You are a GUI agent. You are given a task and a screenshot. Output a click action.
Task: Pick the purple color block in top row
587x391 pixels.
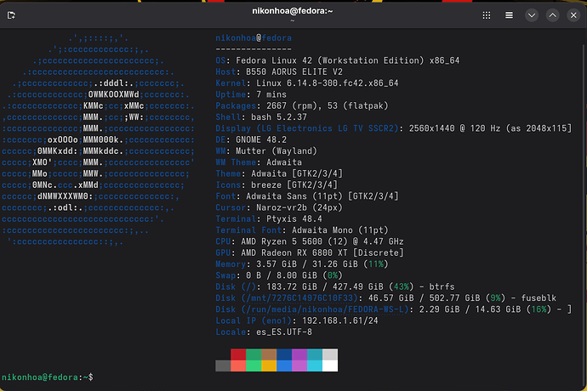pos(299,354)
